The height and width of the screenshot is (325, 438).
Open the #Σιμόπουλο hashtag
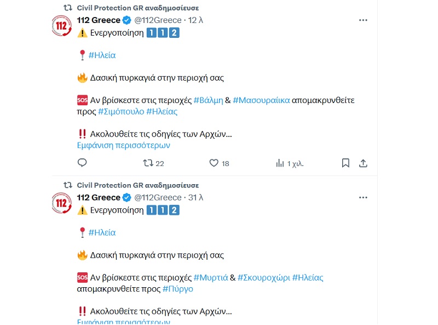click(121, 111)
